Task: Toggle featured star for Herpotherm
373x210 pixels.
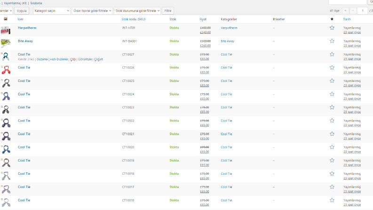Action: [x=332, y=28]
